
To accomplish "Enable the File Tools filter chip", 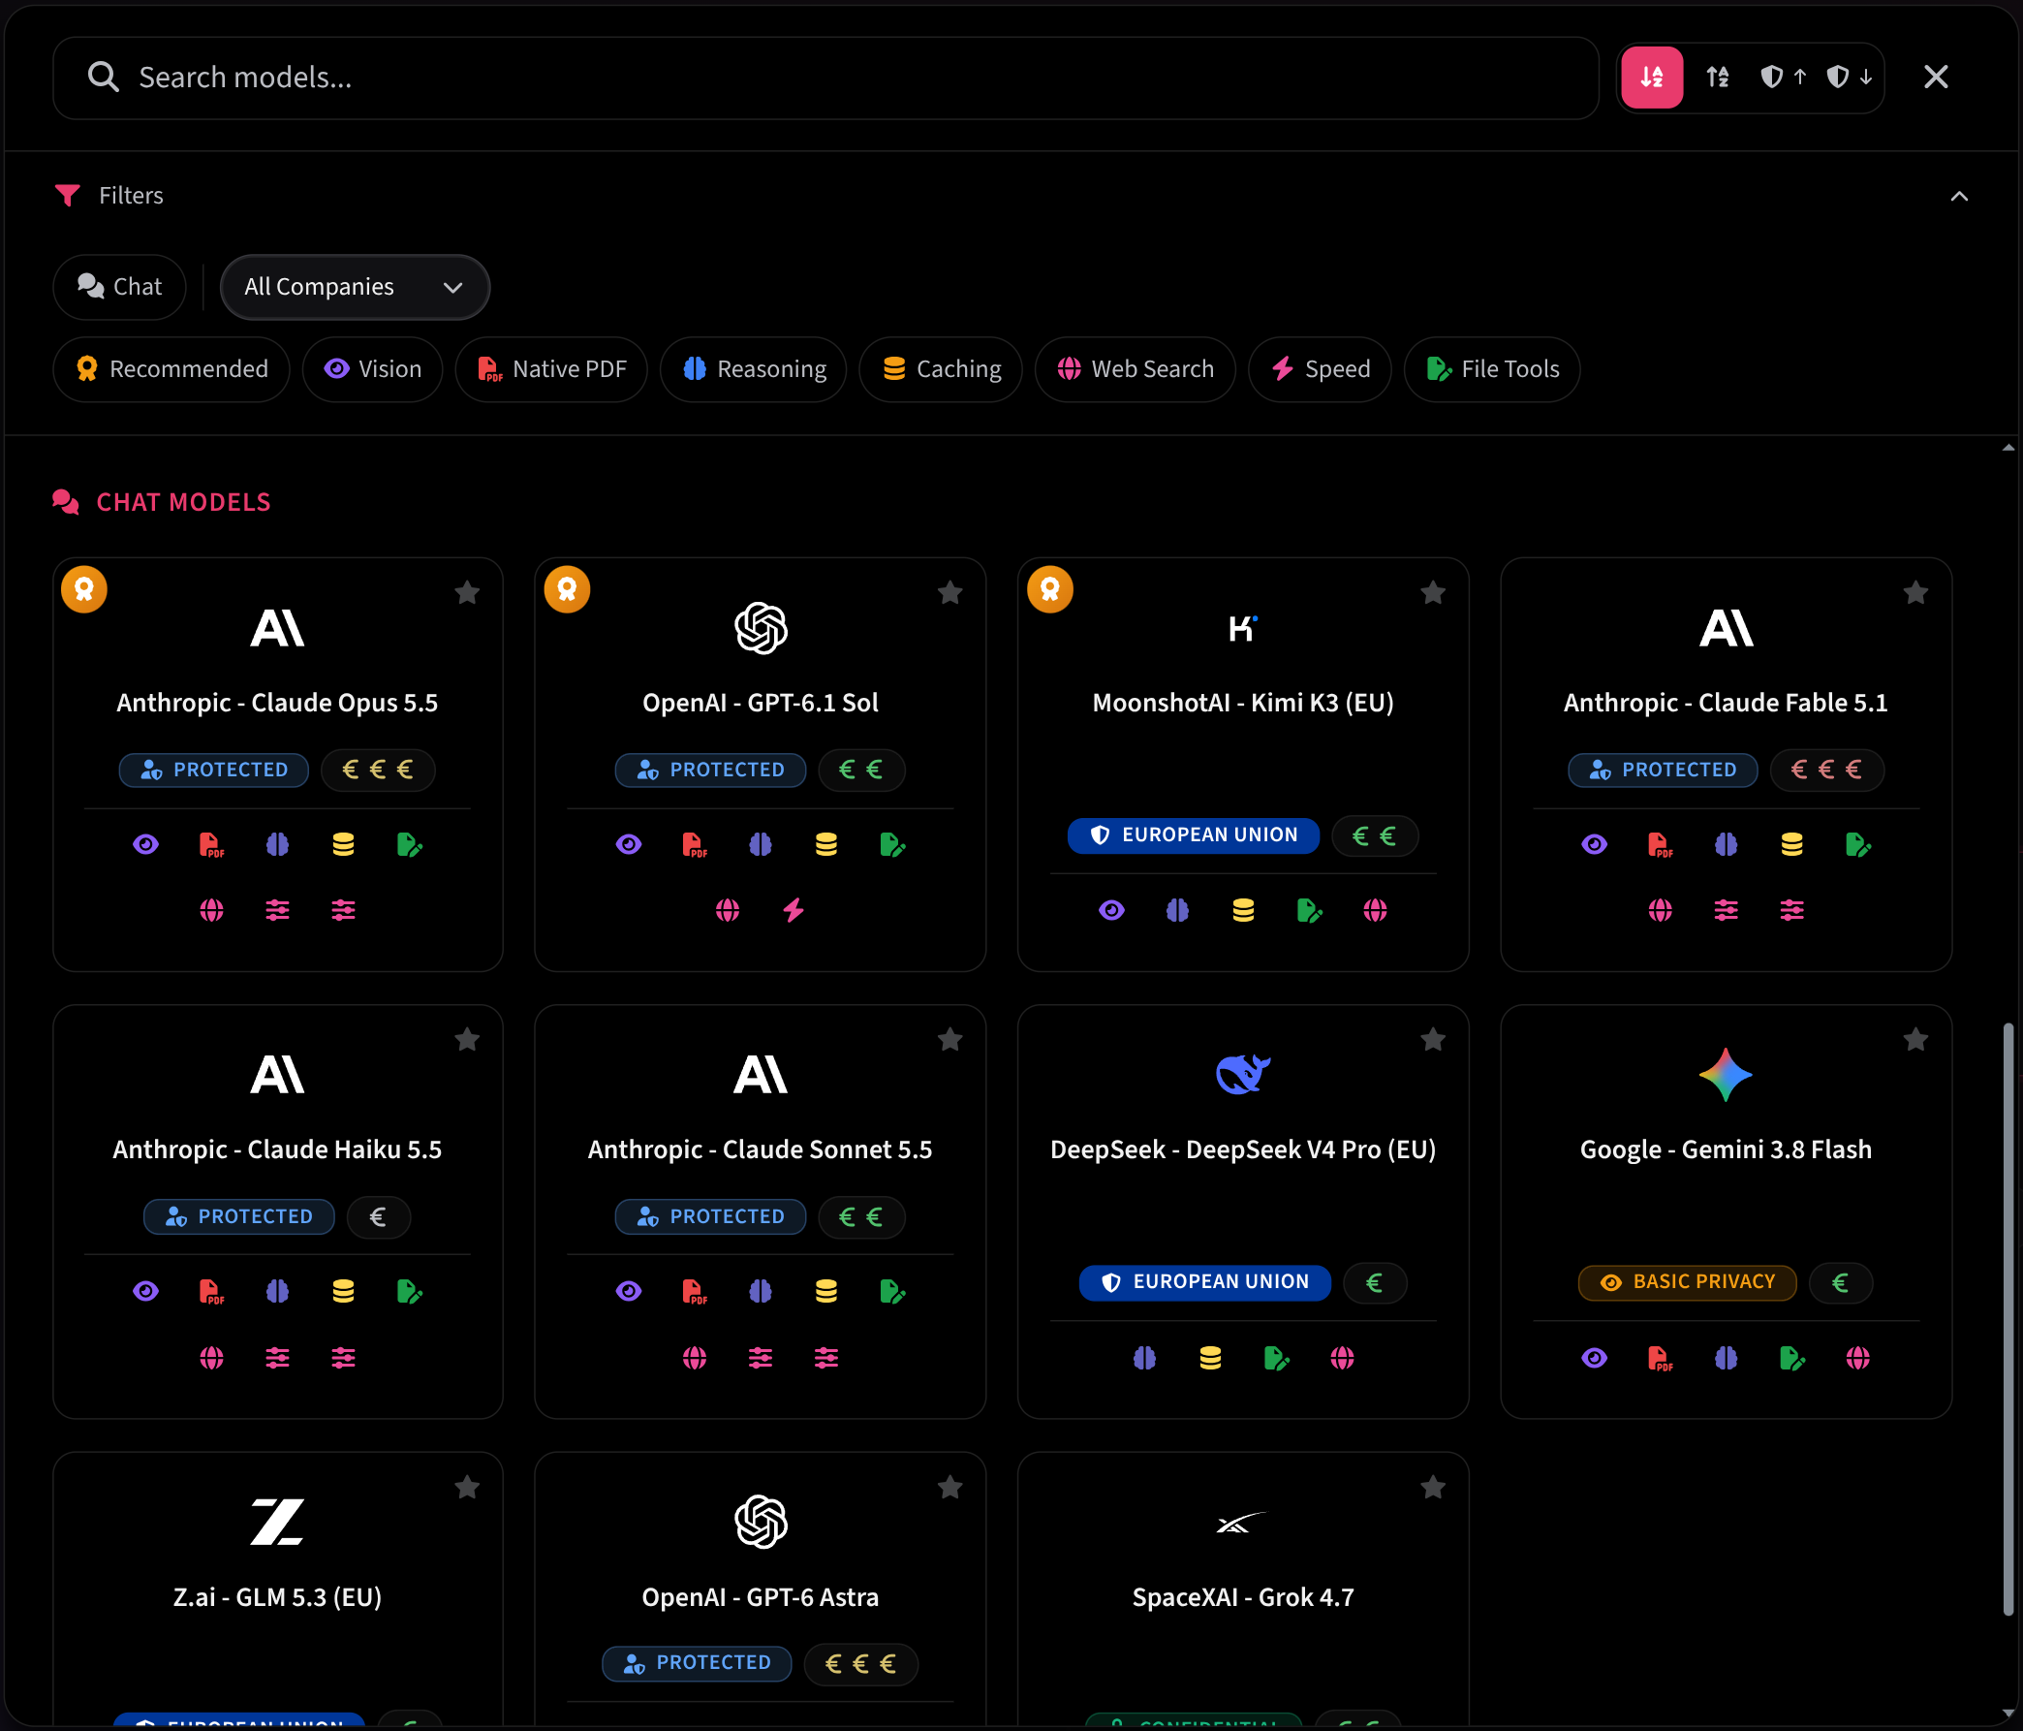I will pyautogui.click(x=1492, y=368).
